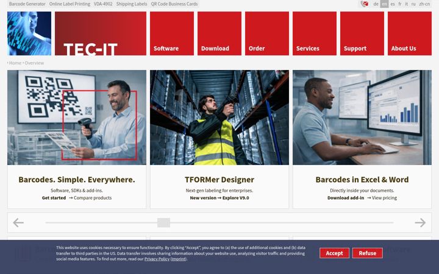Open the Download menu tile
The image size is (439, 274).
click(220, 33)
